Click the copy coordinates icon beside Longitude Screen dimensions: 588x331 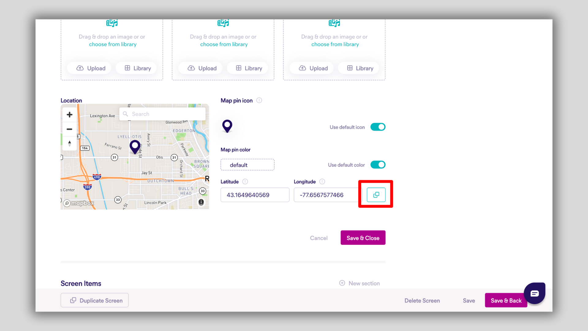(x=376, y=195)
